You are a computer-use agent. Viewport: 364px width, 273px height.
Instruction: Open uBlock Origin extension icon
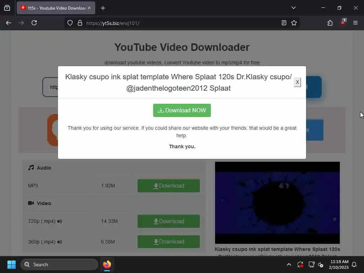tap(343, 22)
